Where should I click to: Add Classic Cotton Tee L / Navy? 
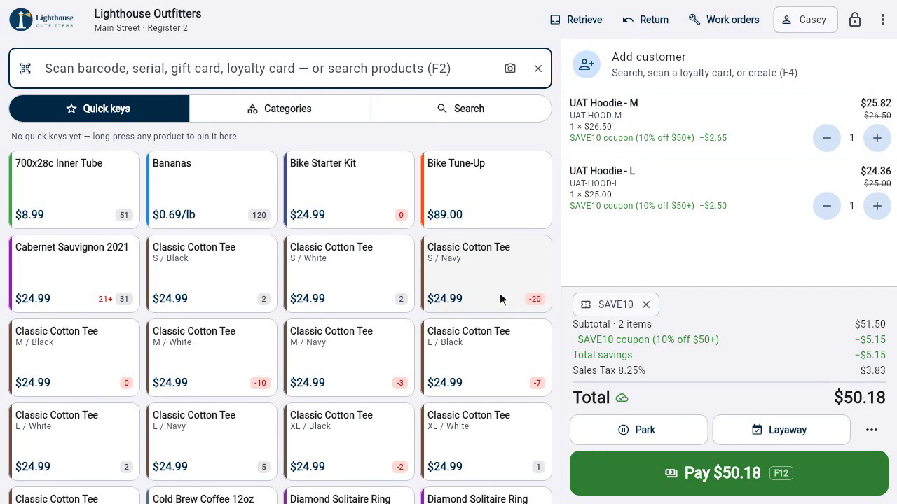(212, 442)
